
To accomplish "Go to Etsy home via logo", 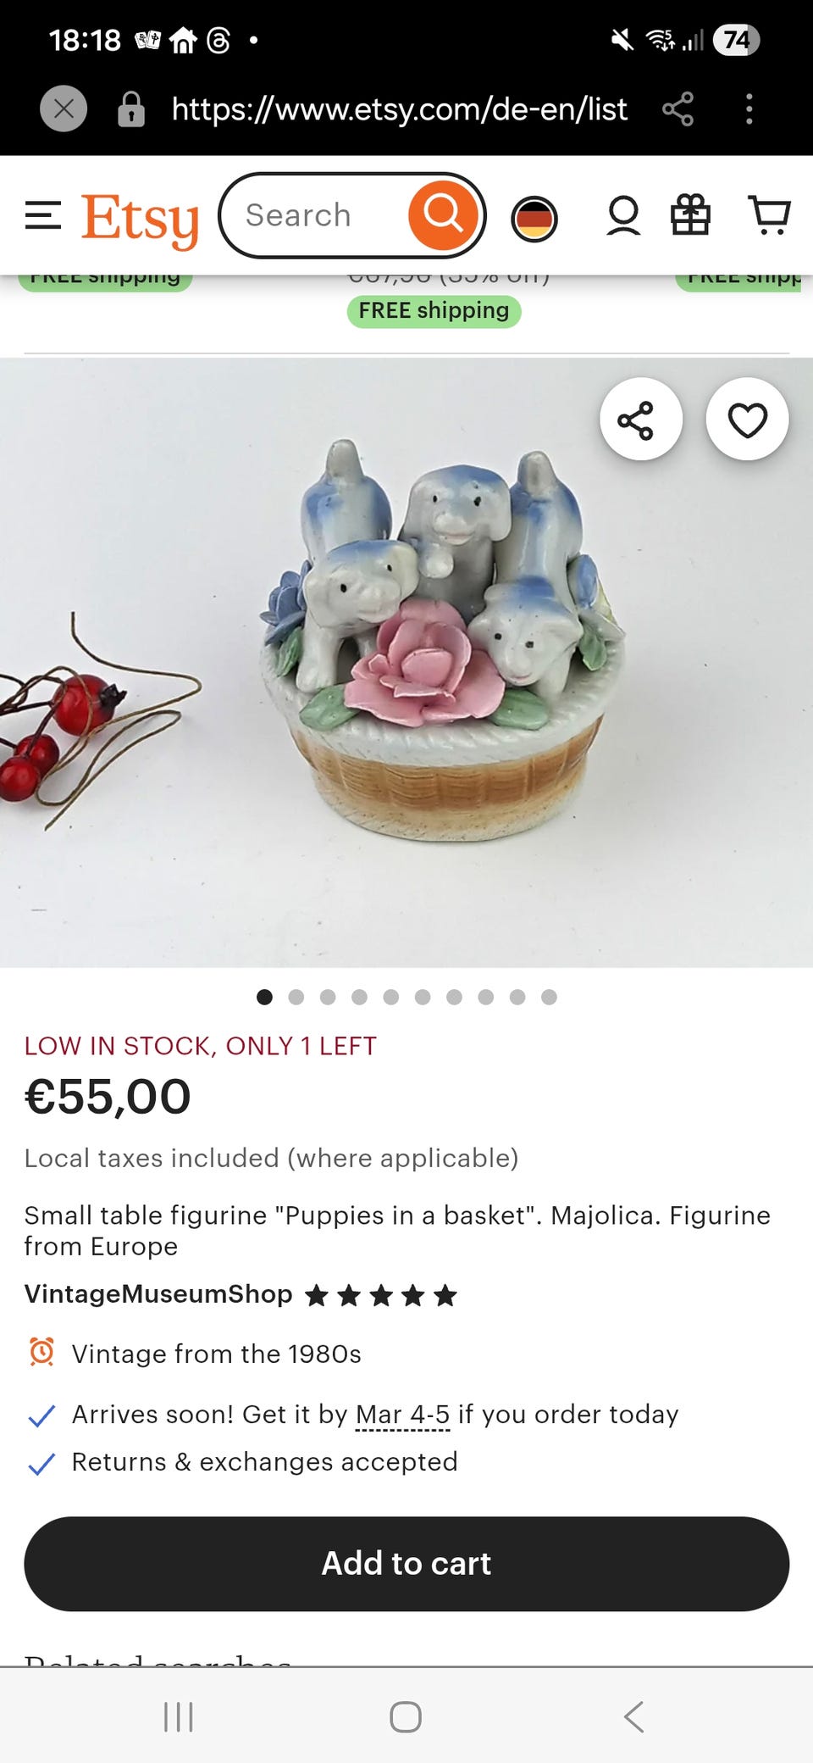I will pyautogui.click(x=140, y=220).
